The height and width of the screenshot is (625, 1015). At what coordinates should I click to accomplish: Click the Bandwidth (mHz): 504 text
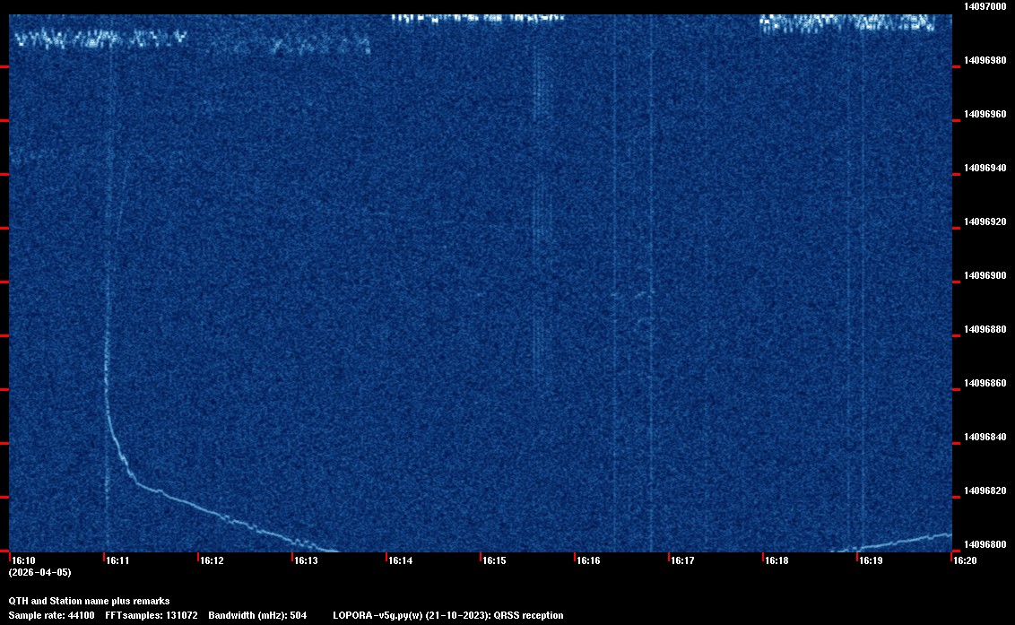pos(257,615)
